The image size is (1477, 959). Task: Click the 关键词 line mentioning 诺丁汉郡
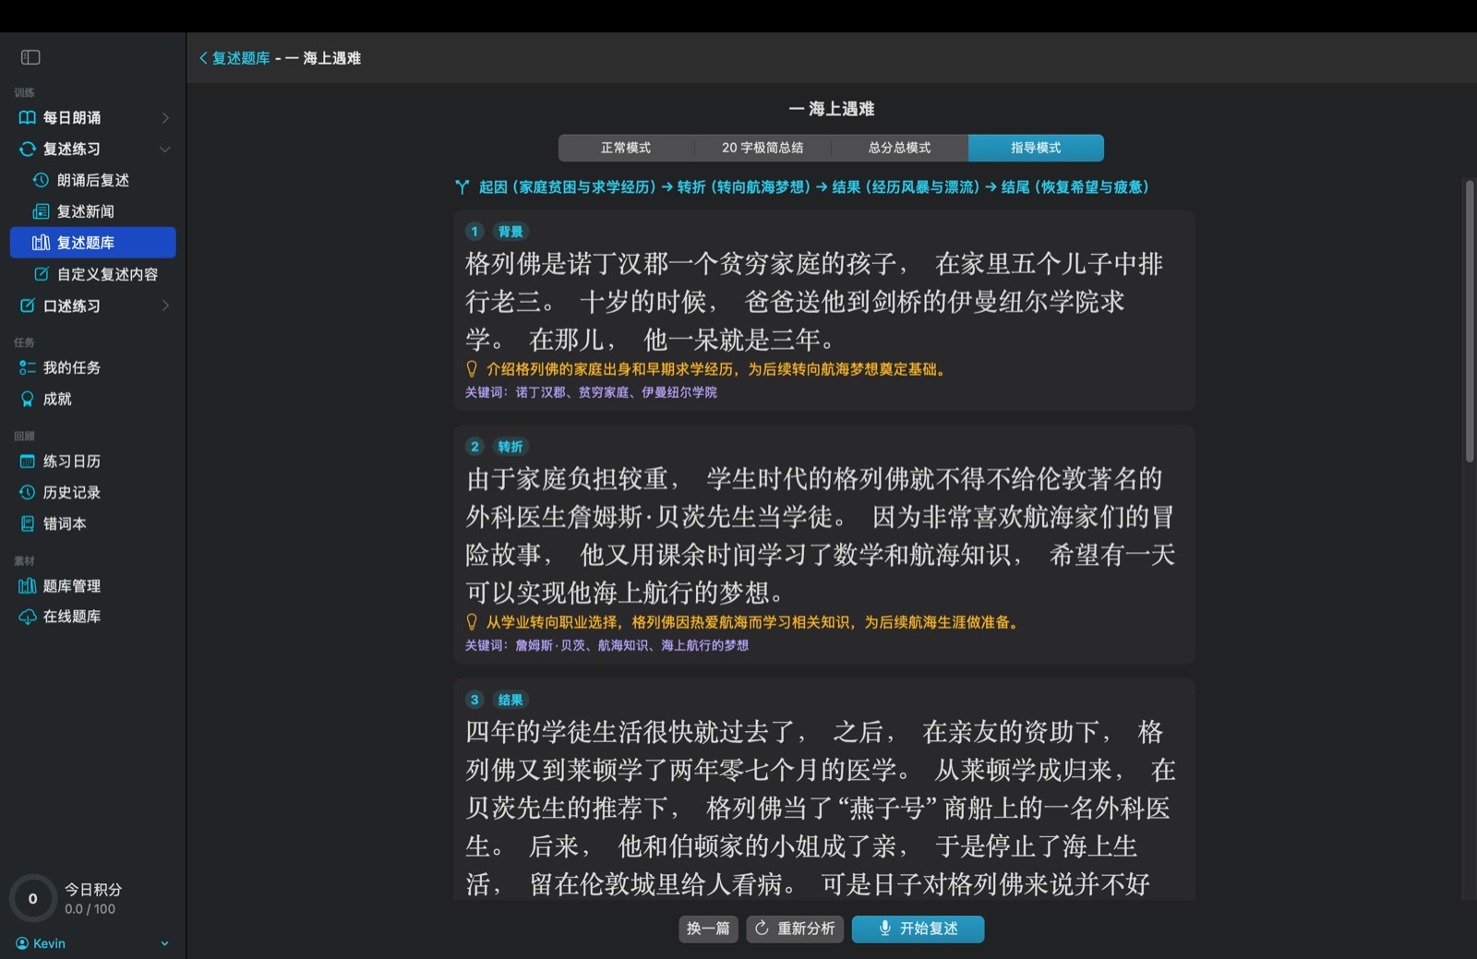pyautogui.click(x=591, y=392)
